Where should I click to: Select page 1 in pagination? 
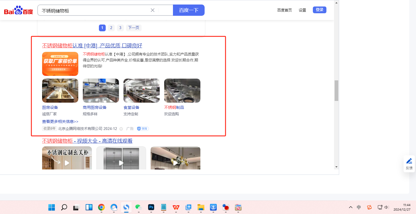tap(102, 28)
